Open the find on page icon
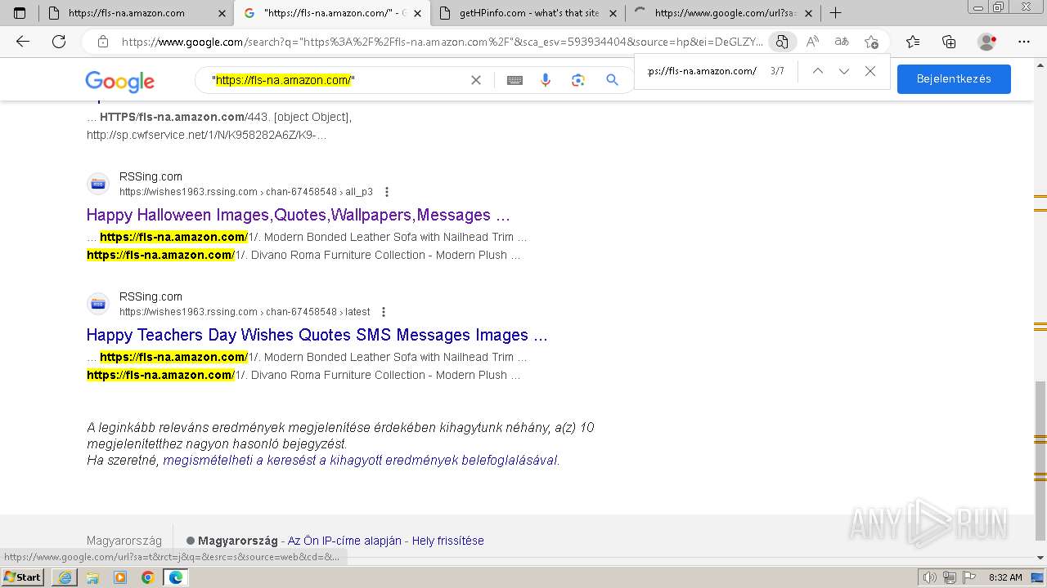 click(x=783, y=42)
